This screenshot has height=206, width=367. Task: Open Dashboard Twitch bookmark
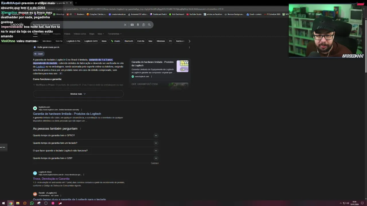[x=159, y=14]
